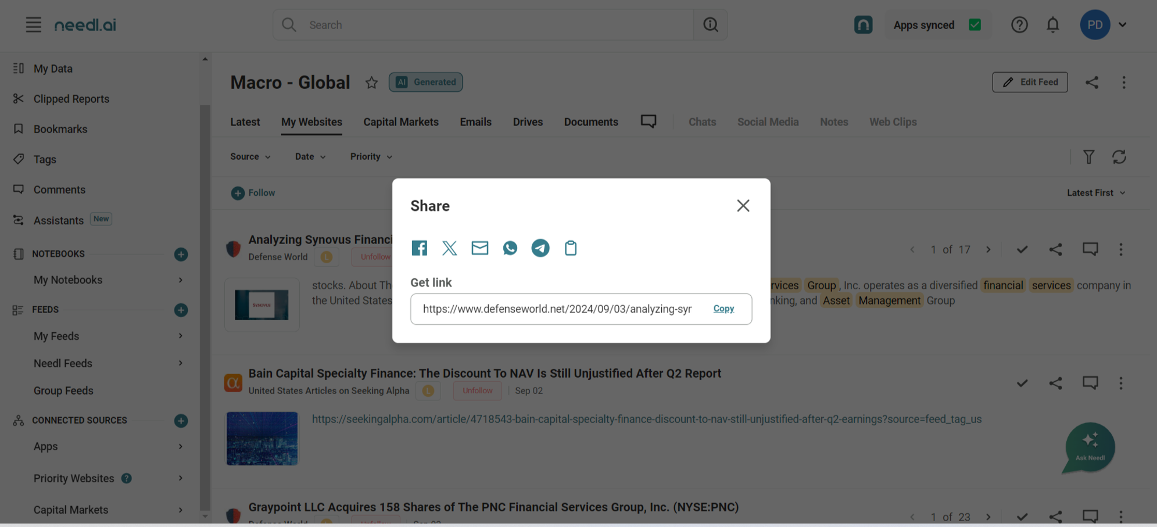The height and width of the screenshot is (527, 1157).
Task: Share by email envelope icon
Action: coord(479,248)
